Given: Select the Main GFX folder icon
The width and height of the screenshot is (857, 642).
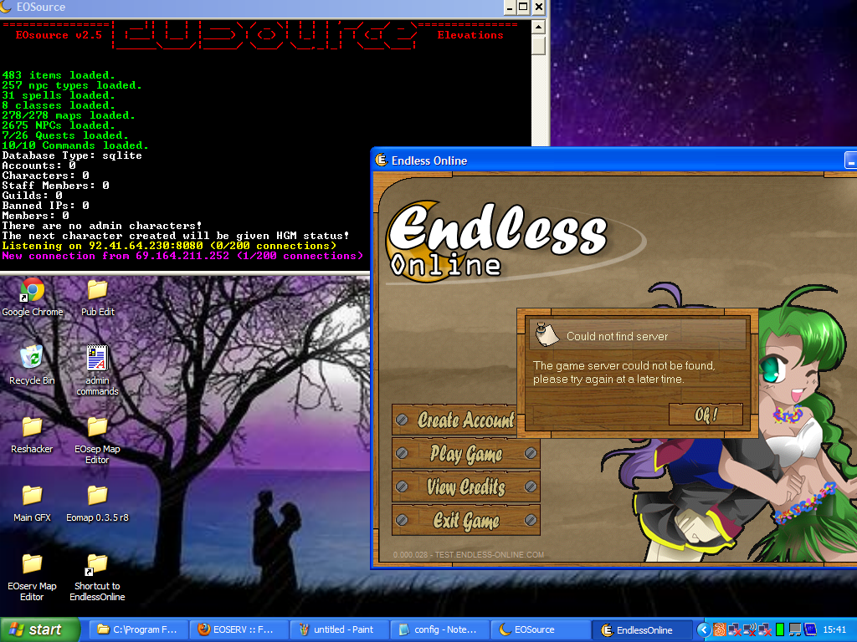Looking at the screenshot, I should [x=32, y=495].
